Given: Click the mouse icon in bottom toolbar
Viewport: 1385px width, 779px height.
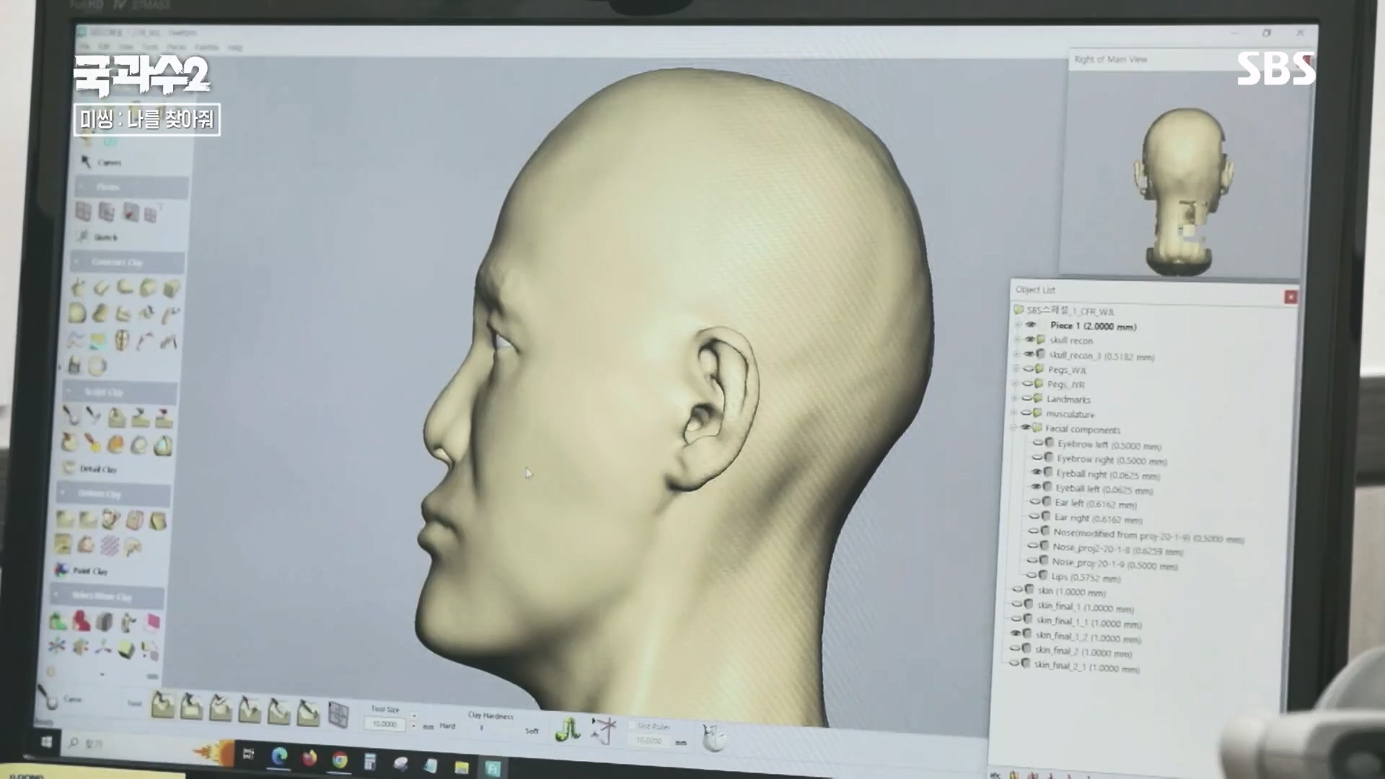Looking at the screenshot, I should (x=713, y=737).
